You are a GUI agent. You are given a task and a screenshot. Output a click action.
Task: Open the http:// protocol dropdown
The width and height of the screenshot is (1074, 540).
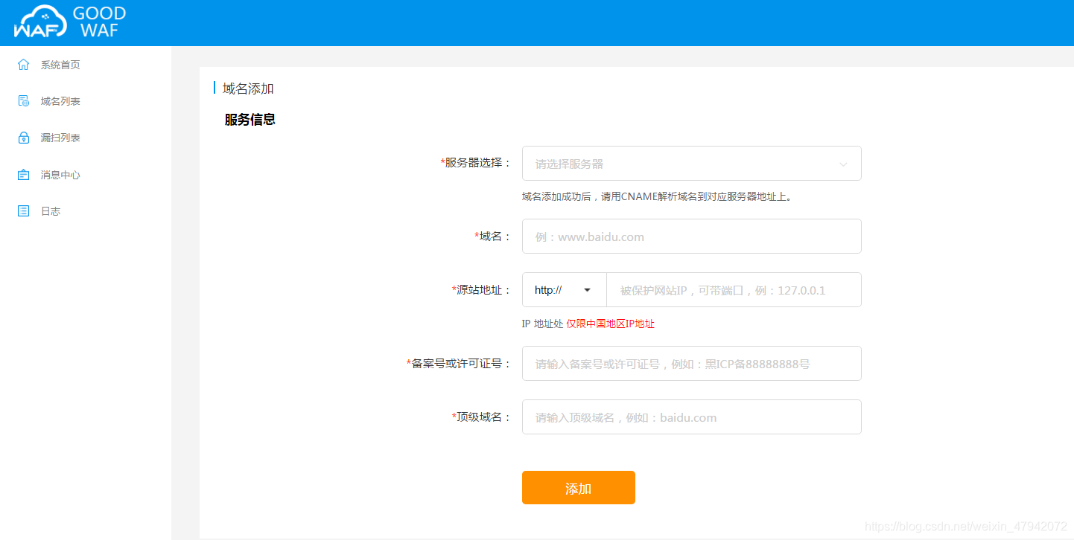(x=564, y=290)
